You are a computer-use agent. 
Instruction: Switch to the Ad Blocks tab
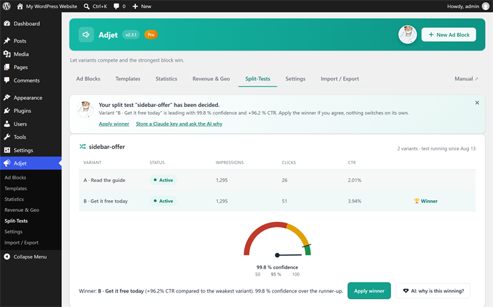[x=88, y=78]
